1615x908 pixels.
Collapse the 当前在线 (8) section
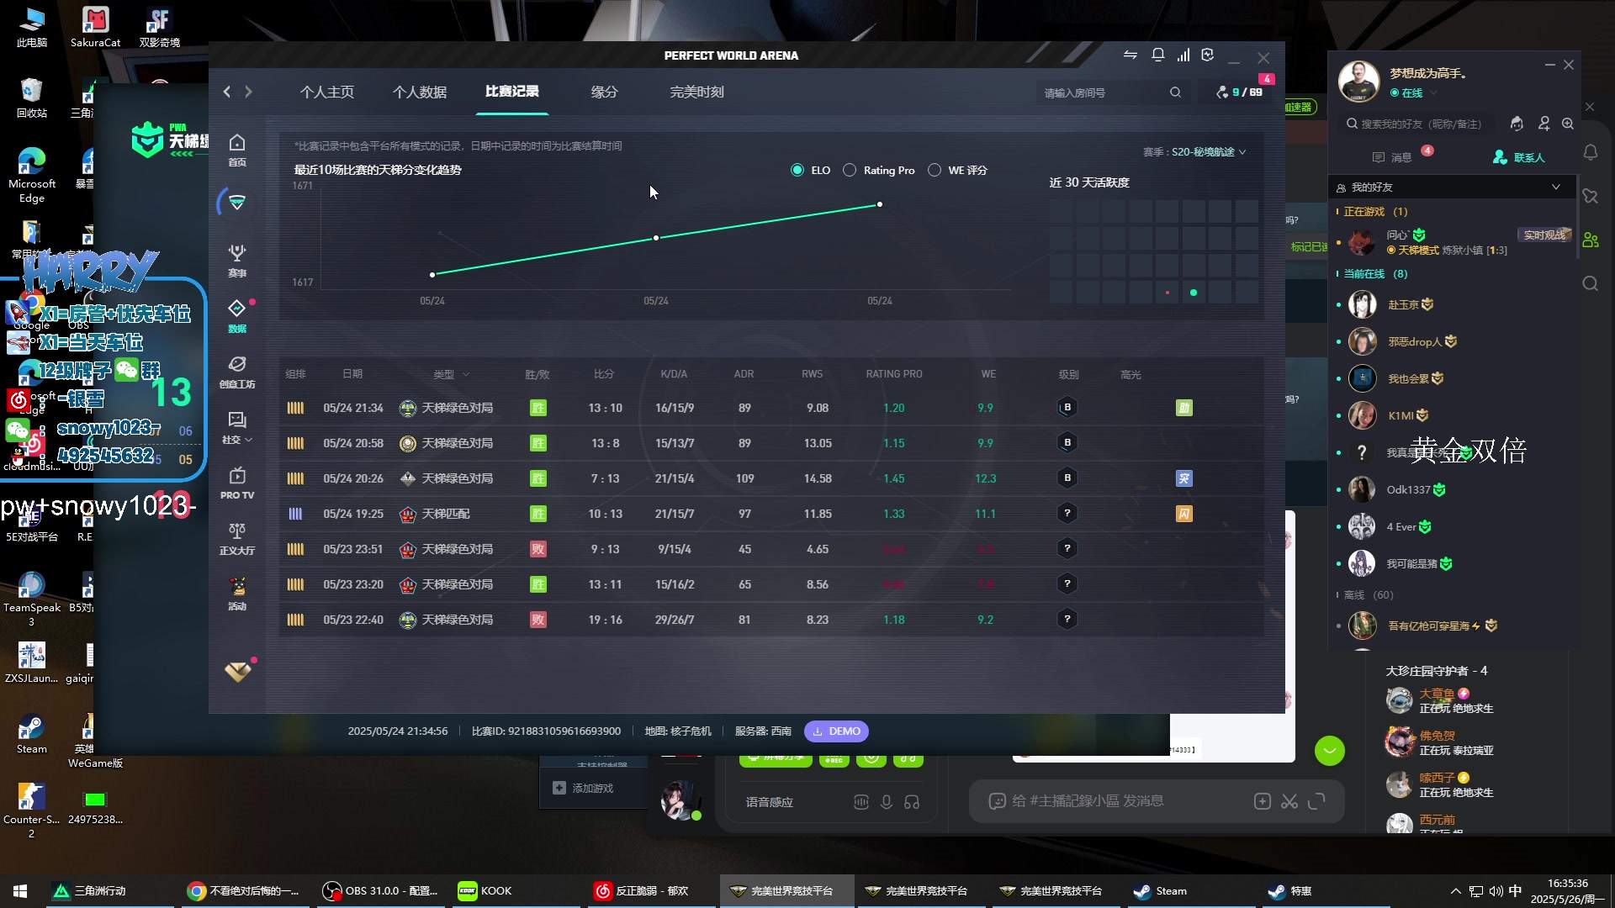(1371, 274)
